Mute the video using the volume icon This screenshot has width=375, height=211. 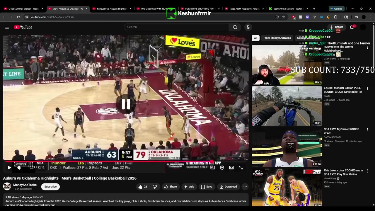click(x=19, y=168)
